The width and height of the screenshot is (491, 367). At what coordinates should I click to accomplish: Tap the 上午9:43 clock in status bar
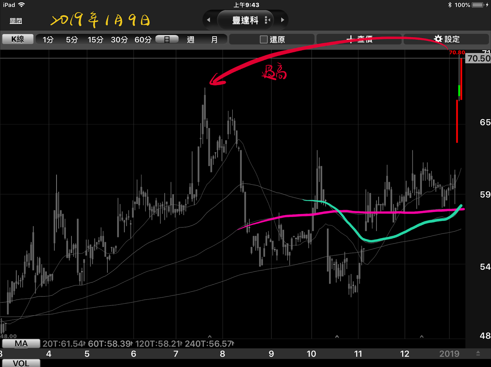[246, 5]
